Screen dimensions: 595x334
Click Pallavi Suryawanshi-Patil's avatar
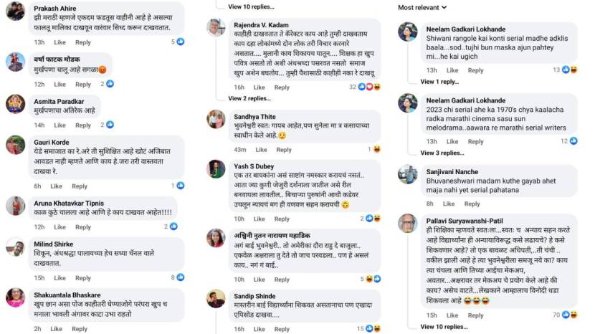(407, 223)
